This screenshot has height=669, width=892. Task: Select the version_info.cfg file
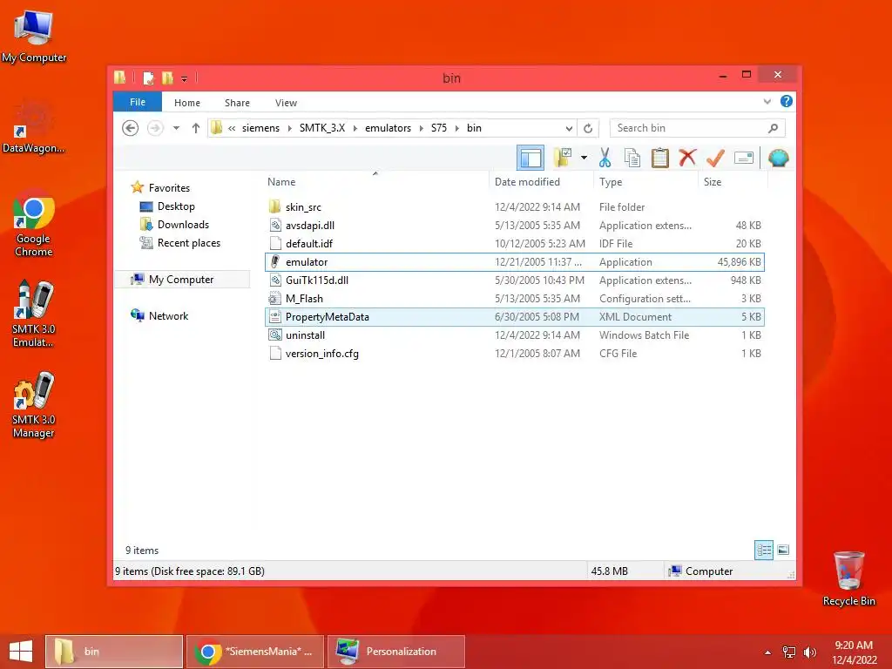point(514,354)
